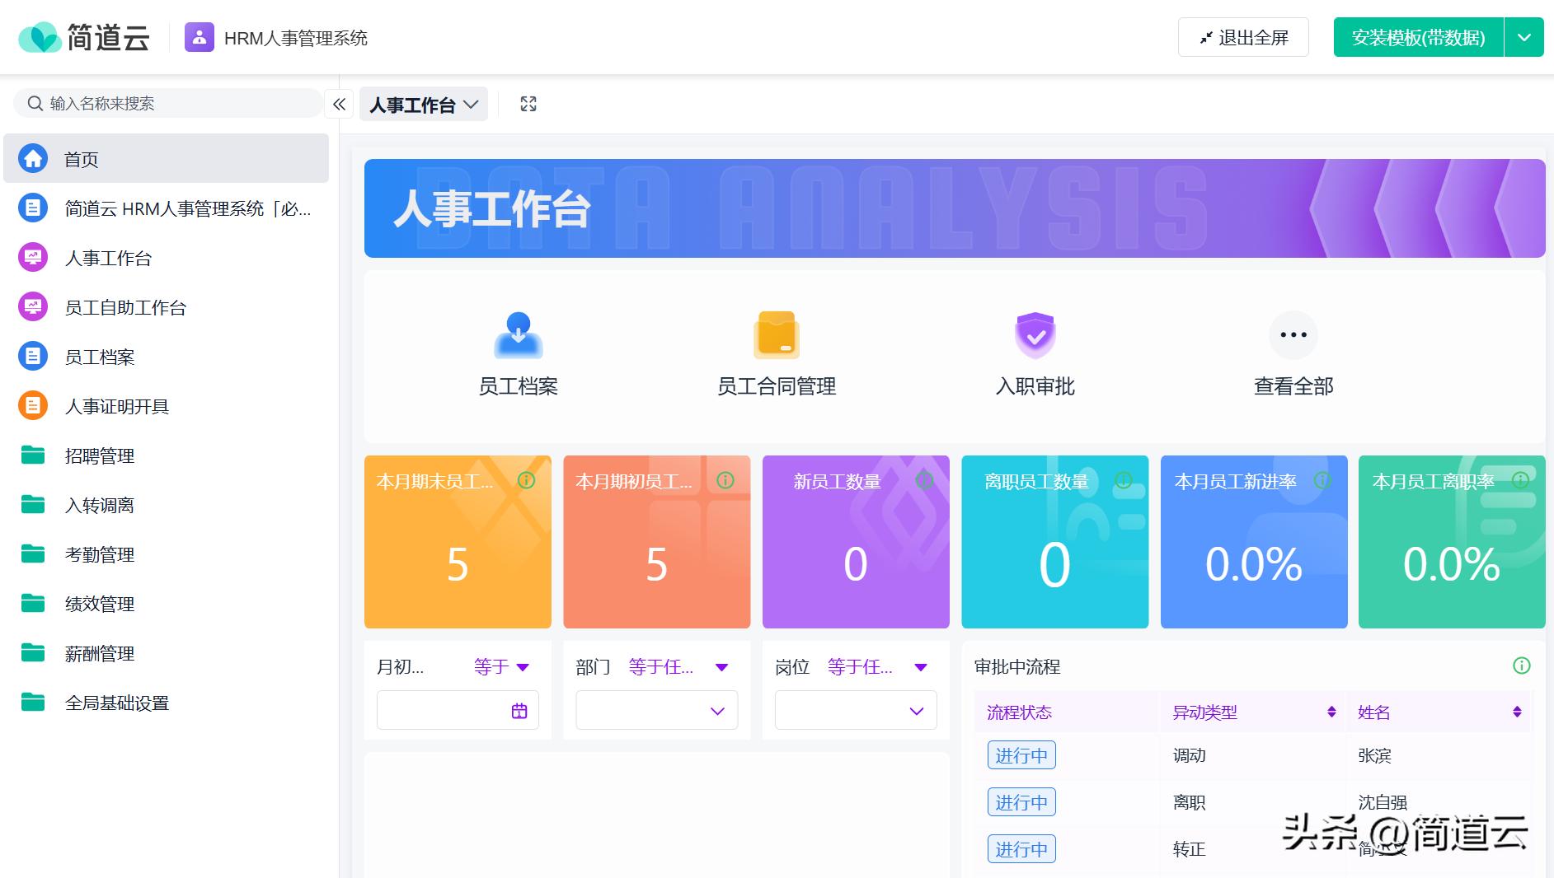This screenshot has width=1554, height=878.
Task: Open the 部门 filter select box
Action: coord(656,711)
